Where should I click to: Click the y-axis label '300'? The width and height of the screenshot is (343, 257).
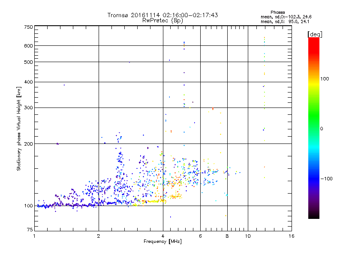click(28, 108)
